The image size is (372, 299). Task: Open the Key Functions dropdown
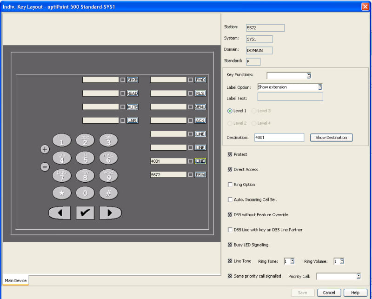(309, 75)
